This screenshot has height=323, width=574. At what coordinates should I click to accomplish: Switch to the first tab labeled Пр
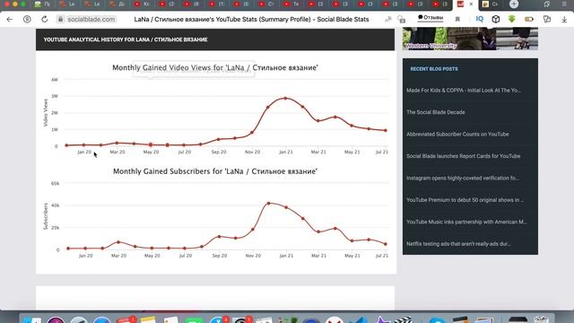[x=43, y=4]
